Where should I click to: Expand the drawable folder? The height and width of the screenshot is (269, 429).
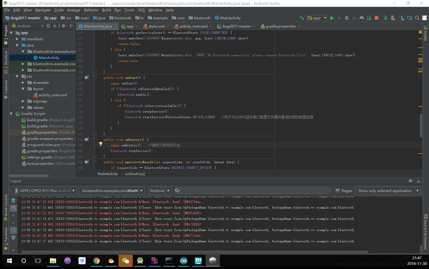click(x=23, y=83)
